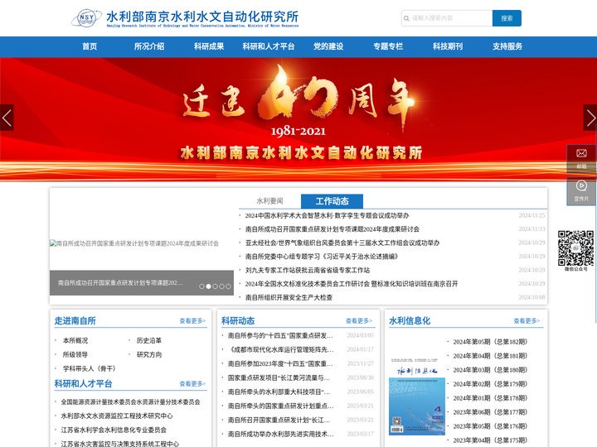Select the fourth carousel dot
Viewport: 597px width, 447px height.
(221, 286)
